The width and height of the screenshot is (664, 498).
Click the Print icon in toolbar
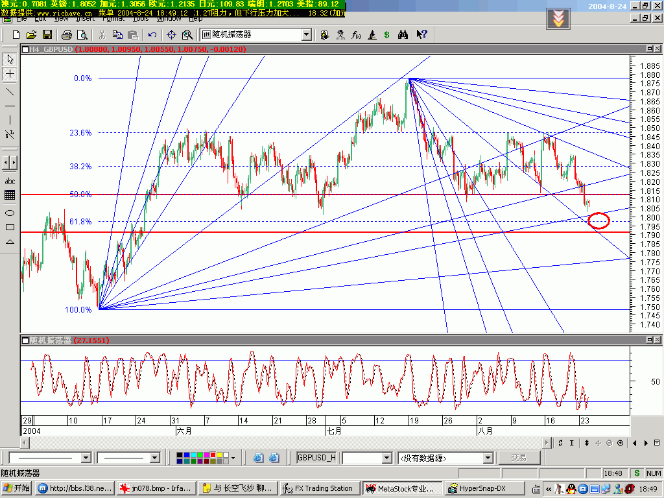click(67, 34)
